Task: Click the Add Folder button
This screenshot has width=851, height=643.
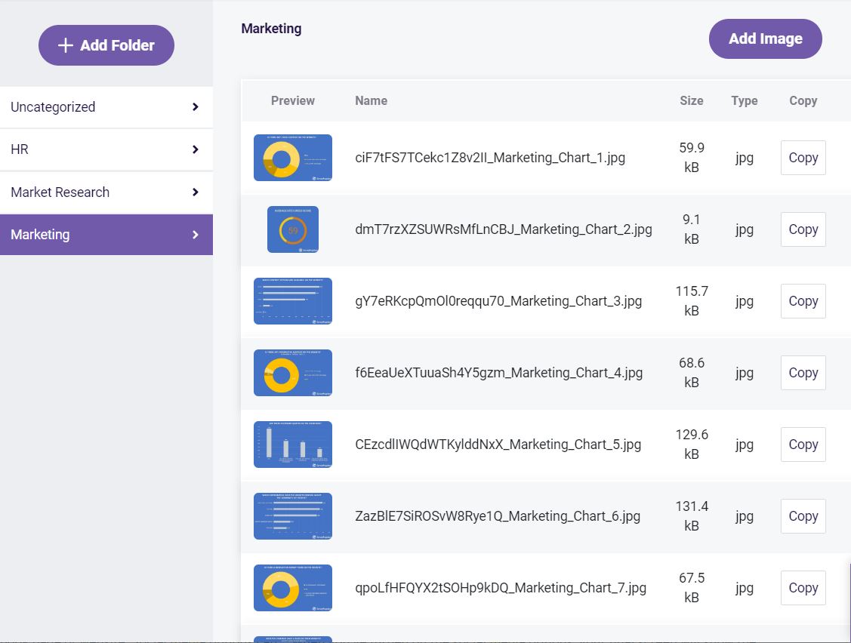Action: point(106,45)
